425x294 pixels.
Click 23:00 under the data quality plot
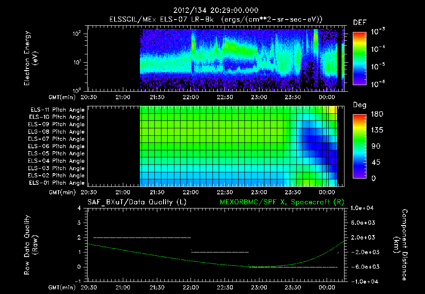259,287
